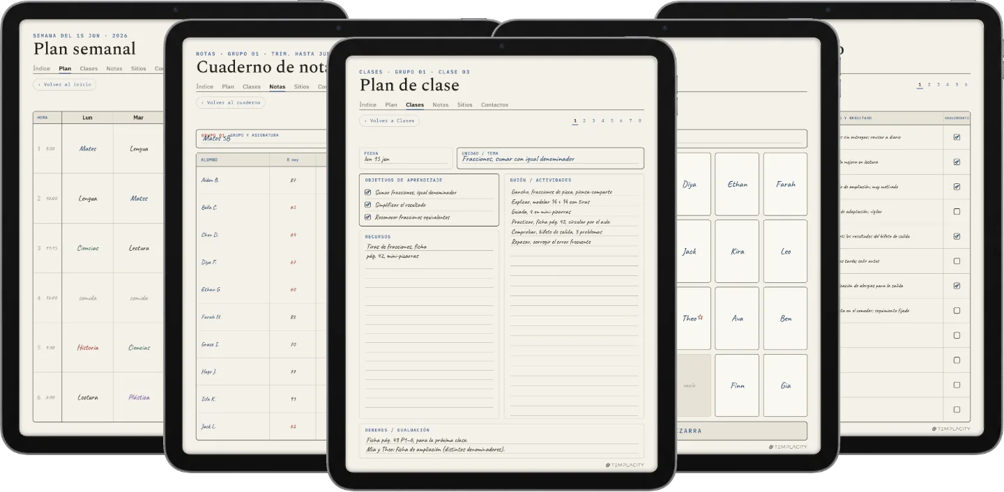Open Contactos tab in Plan de clase

(494, 105)
